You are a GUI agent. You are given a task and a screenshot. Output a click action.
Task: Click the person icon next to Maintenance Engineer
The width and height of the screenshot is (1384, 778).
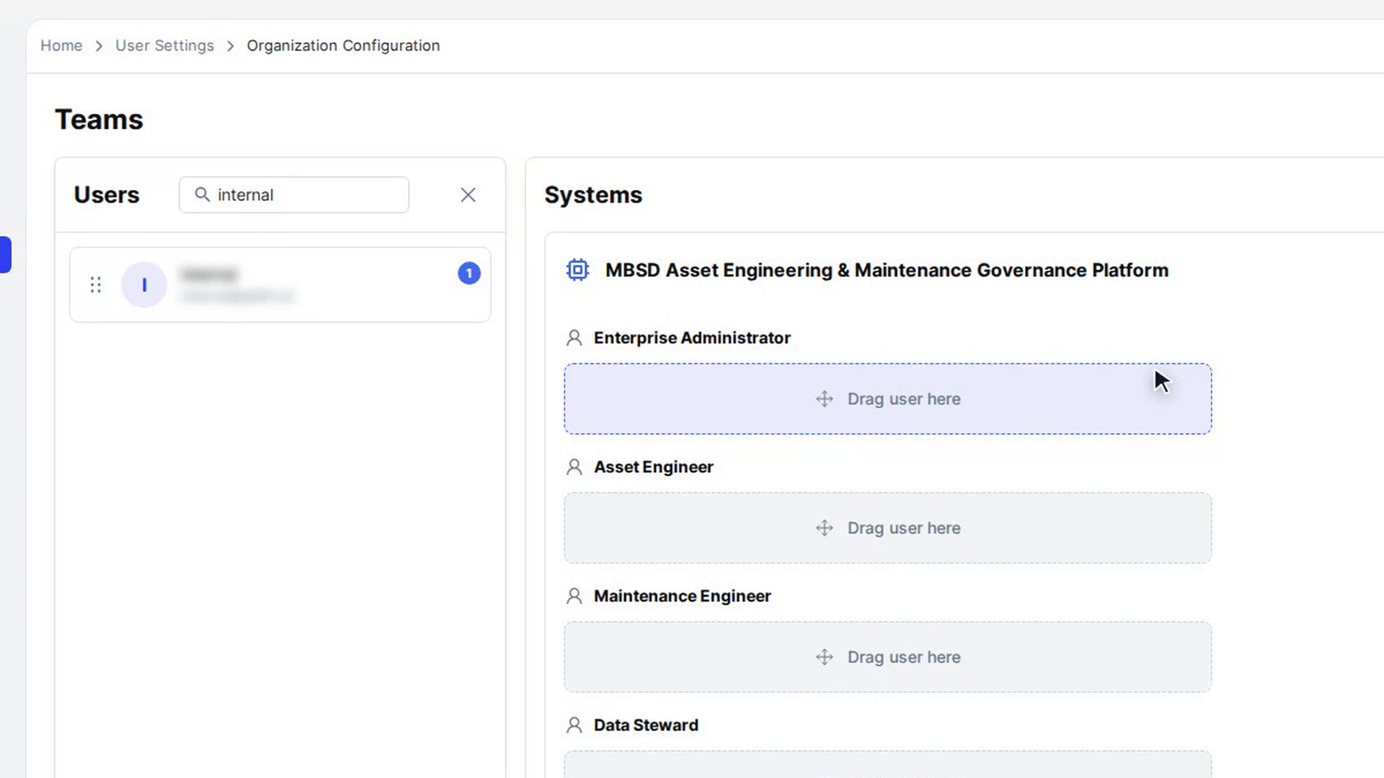575,596
